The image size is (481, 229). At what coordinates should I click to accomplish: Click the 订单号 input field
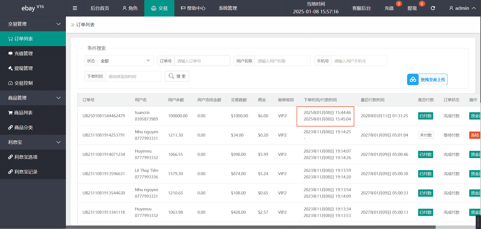coord(202,61)
